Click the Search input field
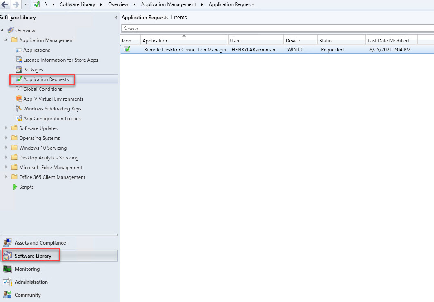The image size is (434, 302). (278, 29)
